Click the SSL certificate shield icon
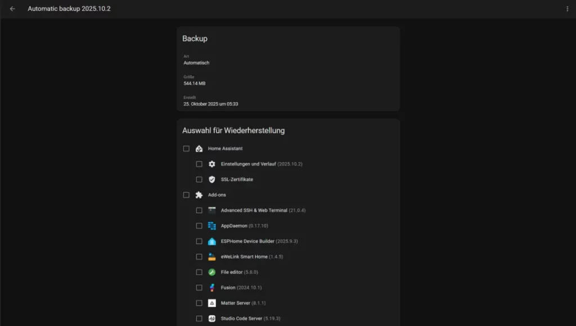 click(x=211, y=180)
